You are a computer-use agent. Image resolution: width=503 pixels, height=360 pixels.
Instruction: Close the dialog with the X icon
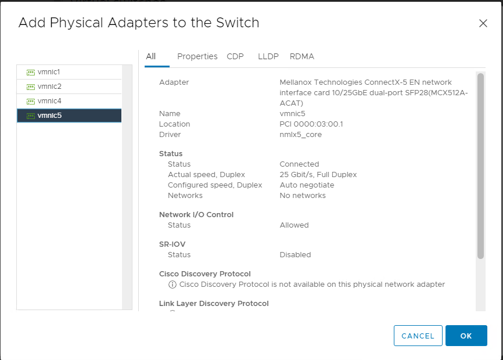(483, 23)
